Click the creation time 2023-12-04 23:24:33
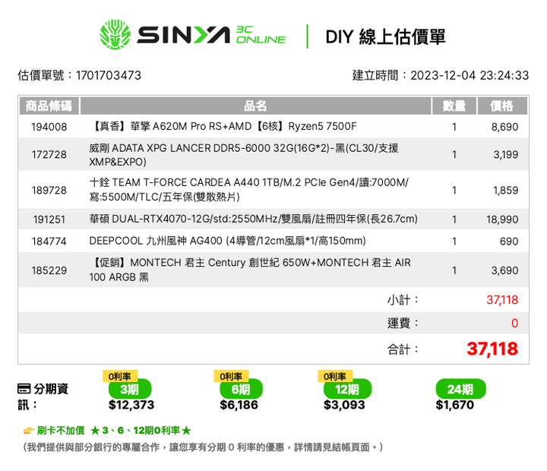The height and width of the screenshot is (471, 547). point(470,75)
